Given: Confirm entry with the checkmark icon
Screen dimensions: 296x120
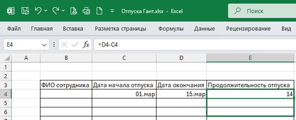Looking at the screenshot, I should pos(75,45).
